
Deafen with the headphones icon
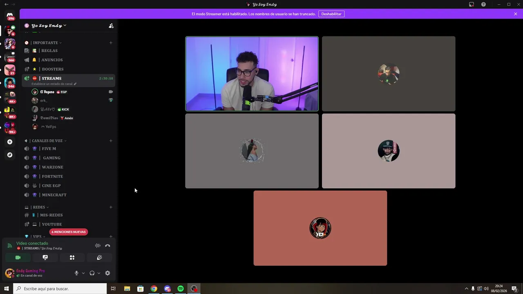click(92, 273)
